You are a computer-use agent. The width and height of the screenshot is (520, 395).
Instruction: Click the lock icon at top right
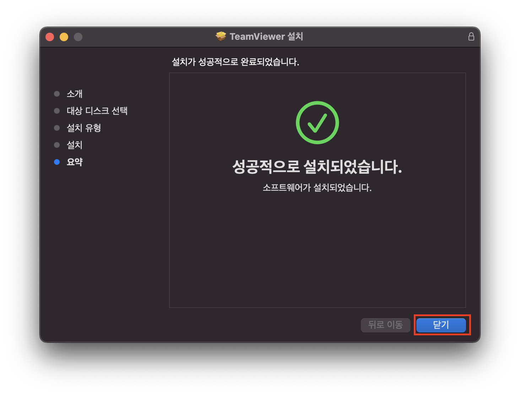(x=471, y=36)
